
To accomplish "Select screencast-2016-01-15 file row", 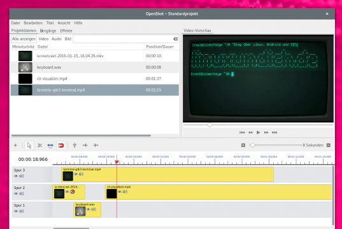I will [x=95, y=56].
